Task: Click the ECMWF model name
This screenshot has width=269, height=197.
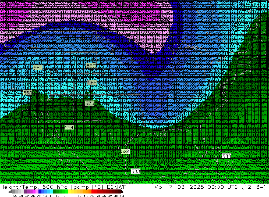Action: 116,187
